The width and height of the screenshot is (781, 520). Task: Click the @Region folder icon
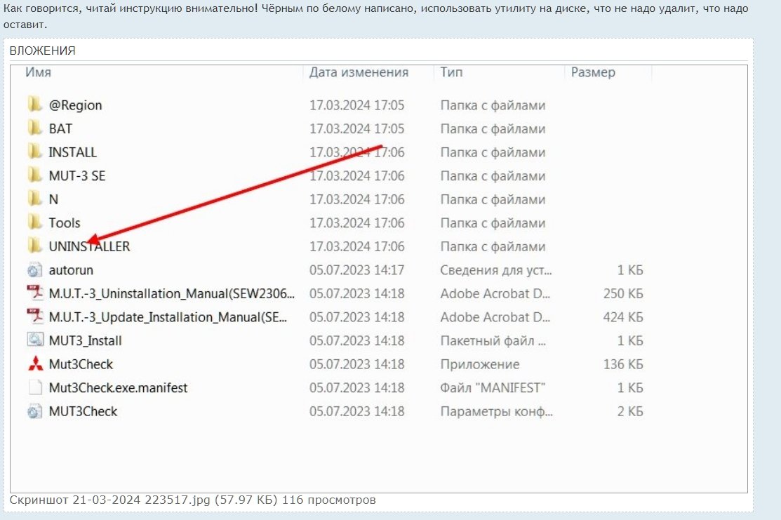tap(34, 105)
